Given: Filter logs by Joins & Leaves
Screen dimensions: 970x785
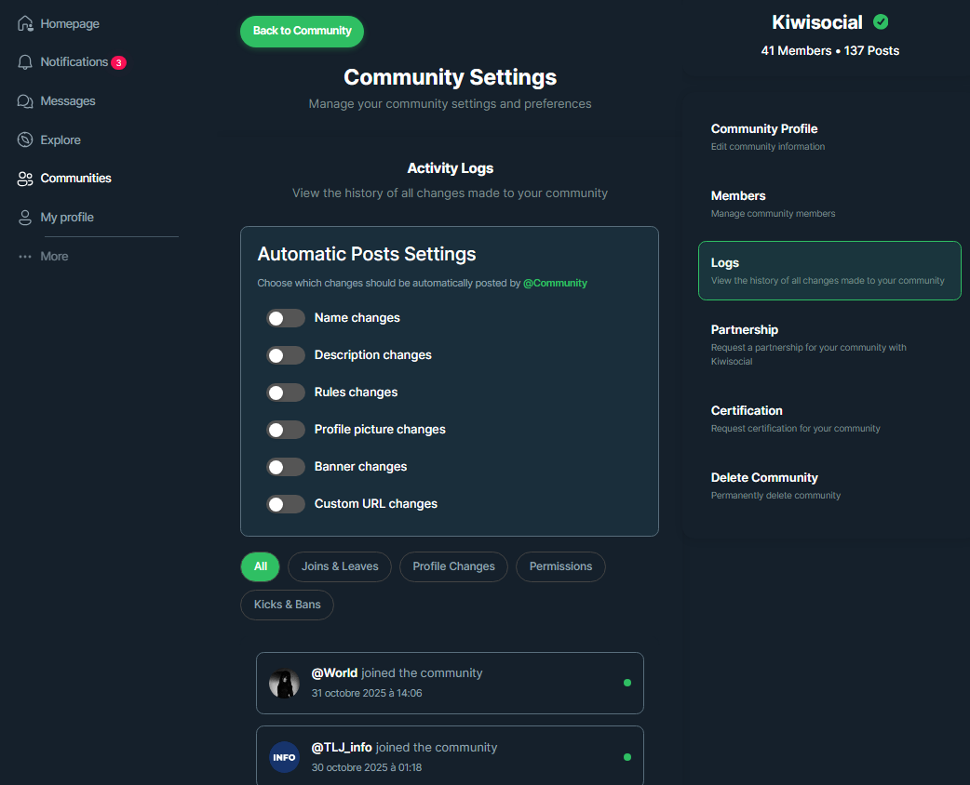Looking at the screenshot, I should 339,566.
